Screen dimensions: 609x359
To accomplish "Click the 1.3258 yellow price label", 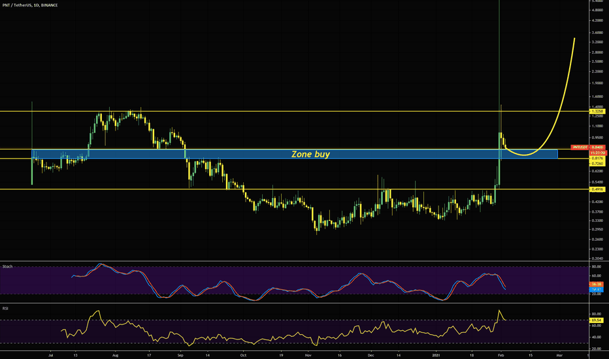I will (597, 112).
